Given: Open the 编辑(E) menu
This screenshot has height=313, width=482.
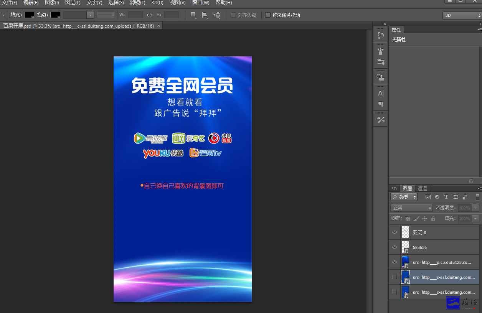Looking at the screenshot, I should click(31, 3).
